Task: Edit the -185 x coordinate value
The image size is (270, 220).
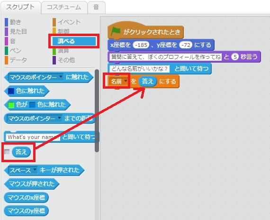Action: [x=141, y=45]
